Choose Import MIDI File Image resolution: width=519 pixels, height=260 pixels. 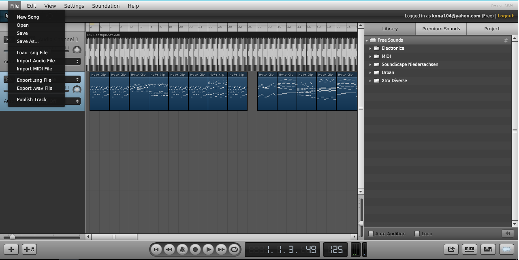[34, 69]
